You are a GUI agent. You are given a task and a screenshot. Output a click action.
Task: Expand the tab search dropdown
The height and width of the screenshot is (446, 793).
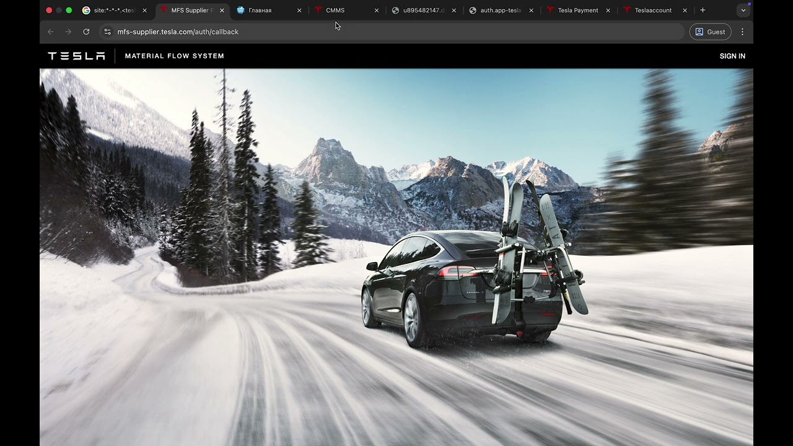[743, 11]
